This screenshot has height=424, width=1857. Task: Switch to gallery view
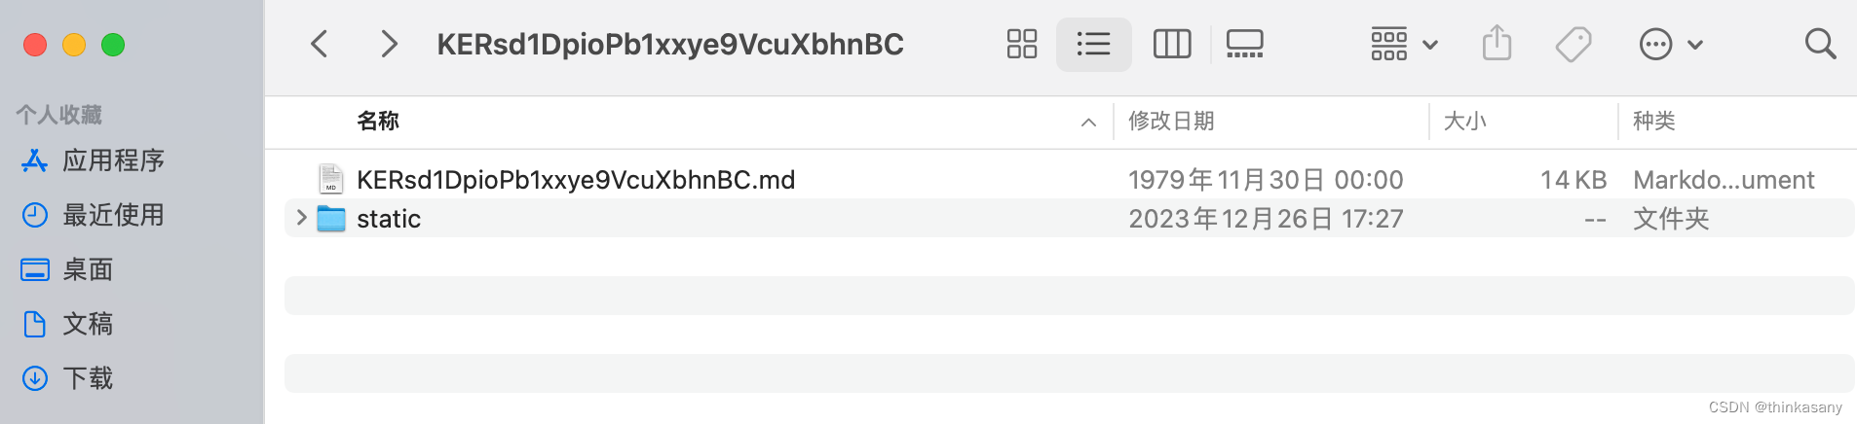tap(1244, 44)
